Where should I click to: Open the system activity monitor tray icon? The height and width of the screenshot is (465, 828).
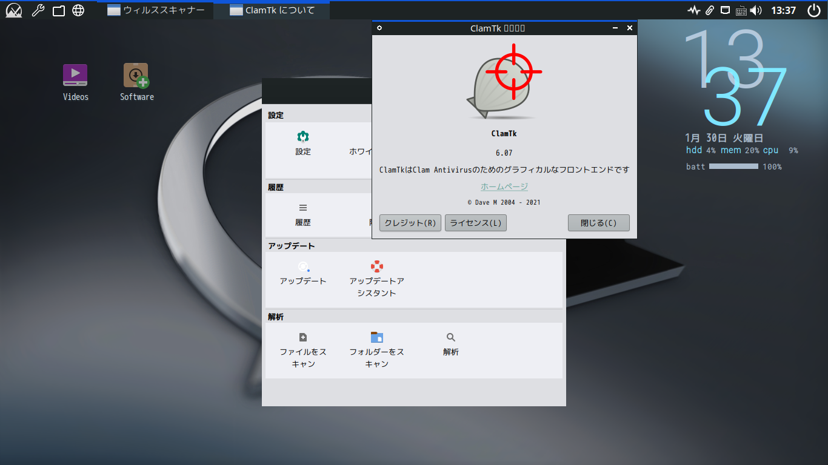click(x=693, y=10)
